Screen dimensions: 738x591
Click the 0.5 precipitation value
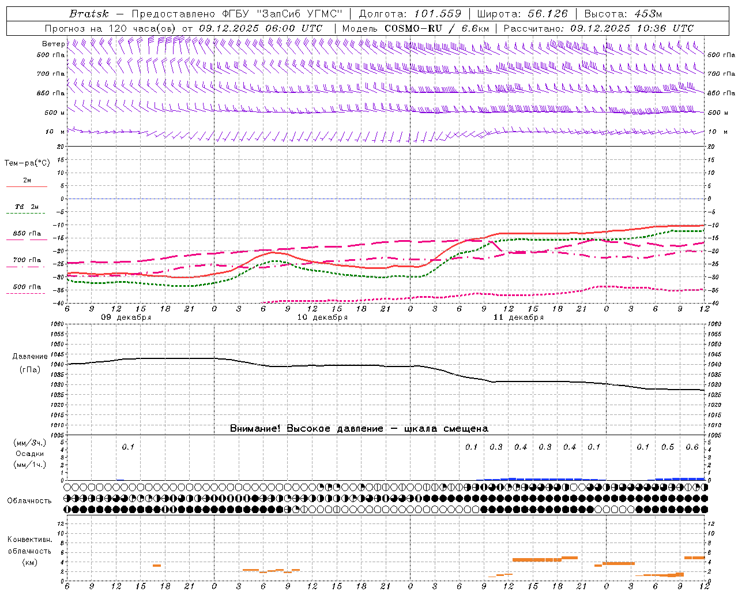[x=668, y=447]
